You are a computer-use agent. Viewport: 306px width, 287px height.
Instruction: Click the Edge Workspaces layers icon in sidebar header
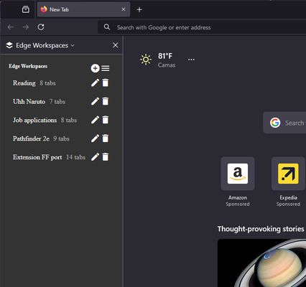(x=9, y=45)
